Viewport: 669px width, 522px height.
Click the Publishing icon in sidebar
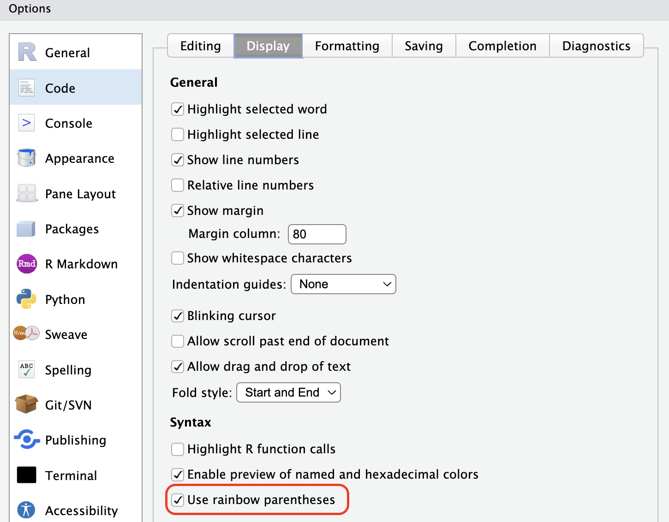[26, 439]
